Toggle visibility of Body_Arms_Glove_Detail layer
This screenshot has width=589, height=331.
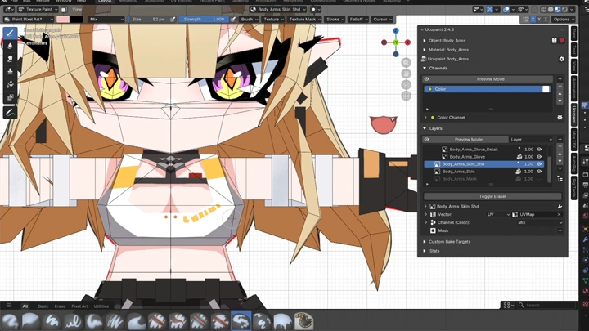tap(539, 150)
